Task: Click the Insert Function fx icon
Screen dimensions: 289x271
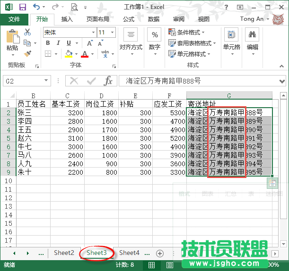Action: (x=108, y=81)
